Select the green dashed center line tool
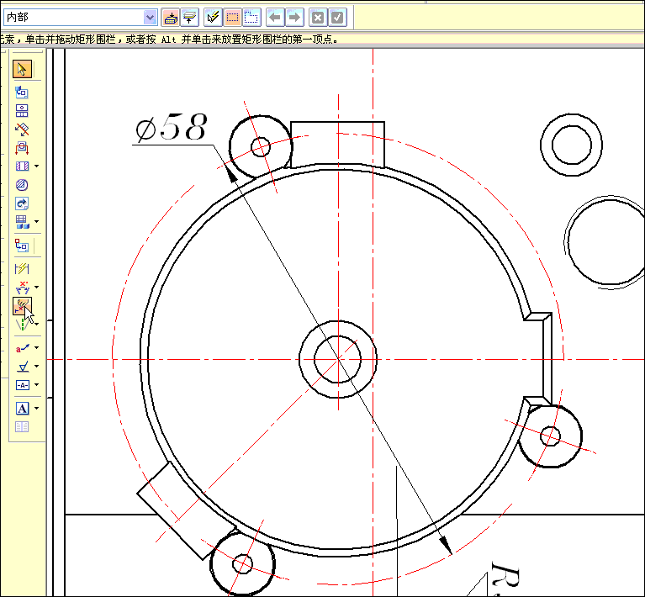Screen dimensions: 645x597 click(22, 325)
